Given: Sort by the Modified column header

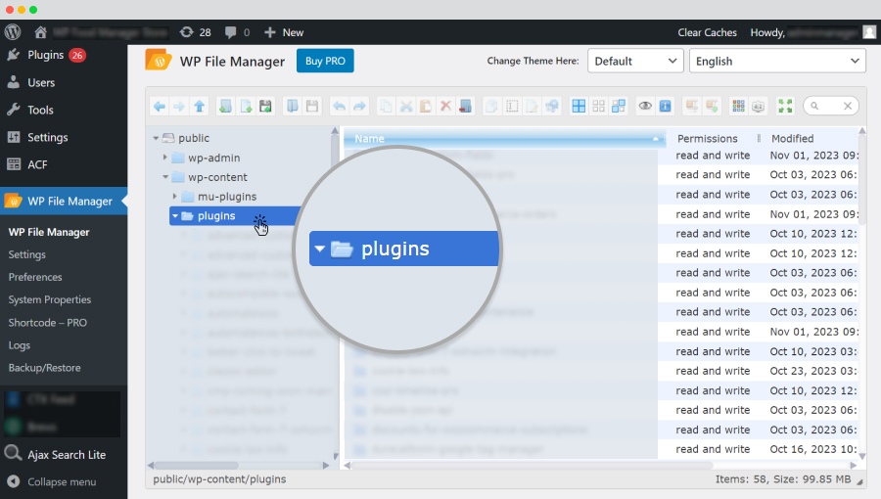Looking at the screenshot, I should click(x=792, y=139).
